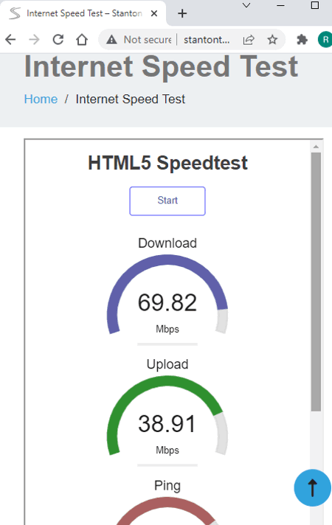
Task: Go back using the browser back arrow
Action: click(x=11, y=40)
